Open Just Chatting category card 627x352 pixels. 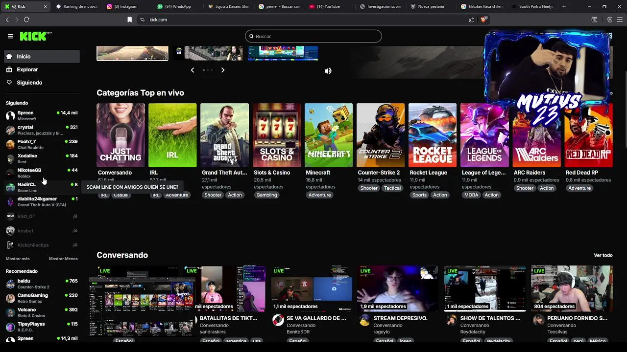121,135
